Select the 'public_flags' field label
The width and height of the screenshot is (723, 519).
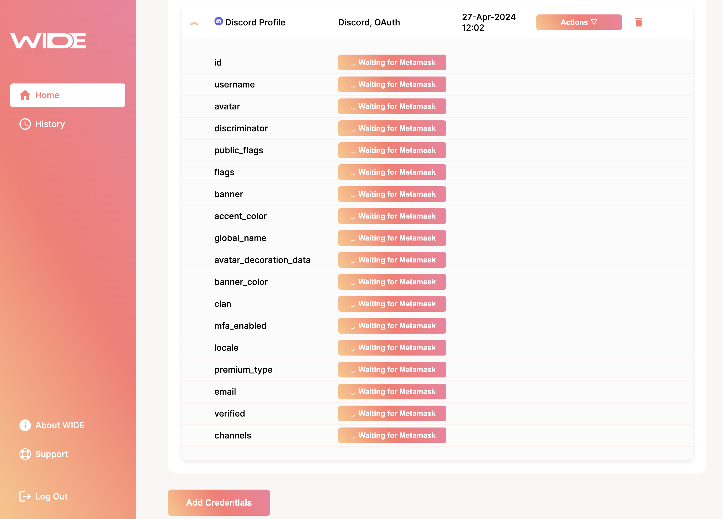pyautogui.click(x=239, y=150)
